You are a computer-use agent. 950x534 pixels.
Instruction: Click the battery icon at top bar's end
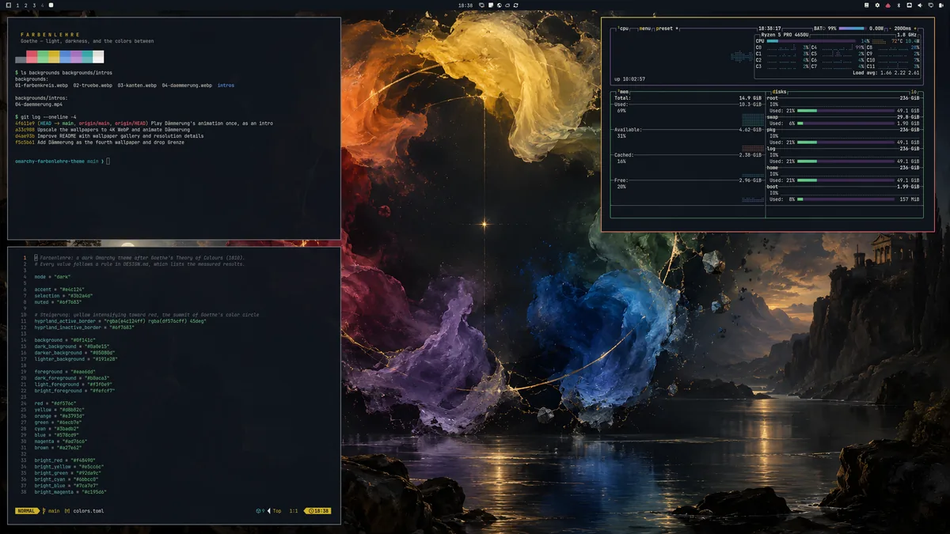tap(940, 5)
